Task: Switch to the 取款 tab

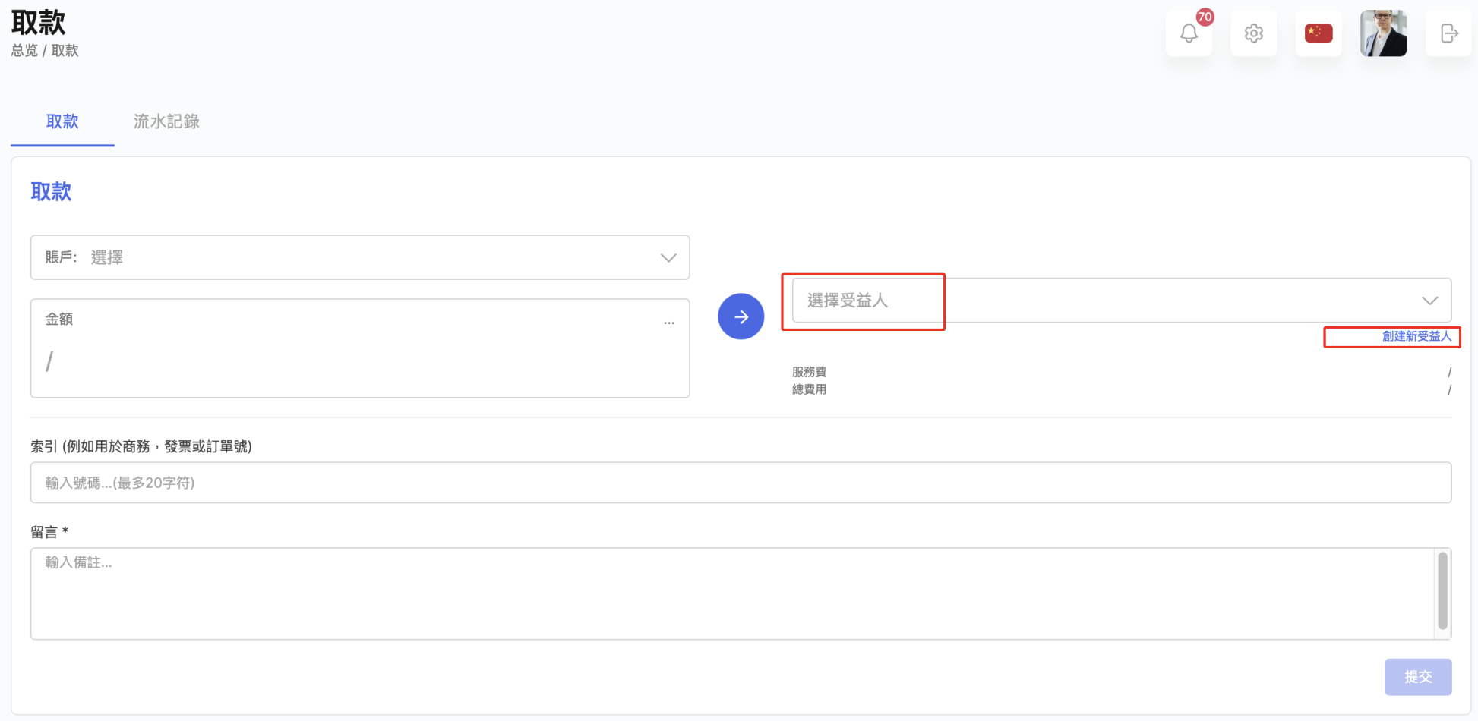Action: pos(62,121)
